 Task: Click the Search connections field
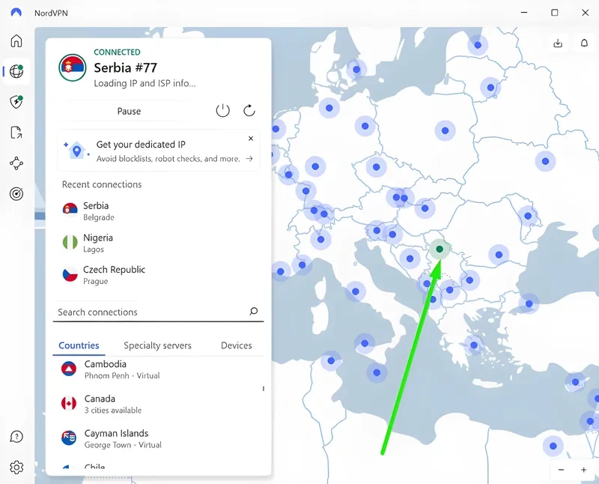[158, 312]
